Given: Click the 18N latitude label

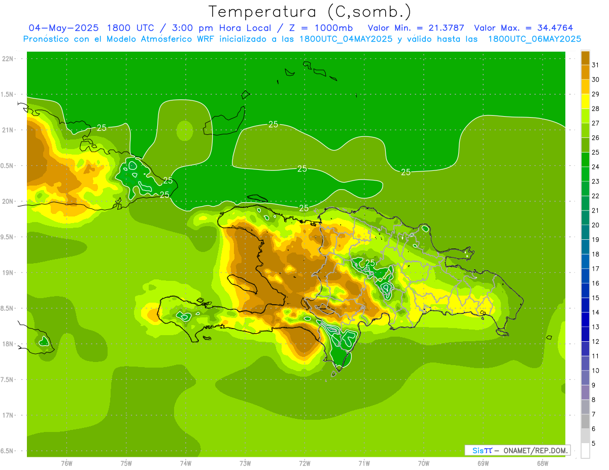Looking at the screenshot, I should (8, 344).
